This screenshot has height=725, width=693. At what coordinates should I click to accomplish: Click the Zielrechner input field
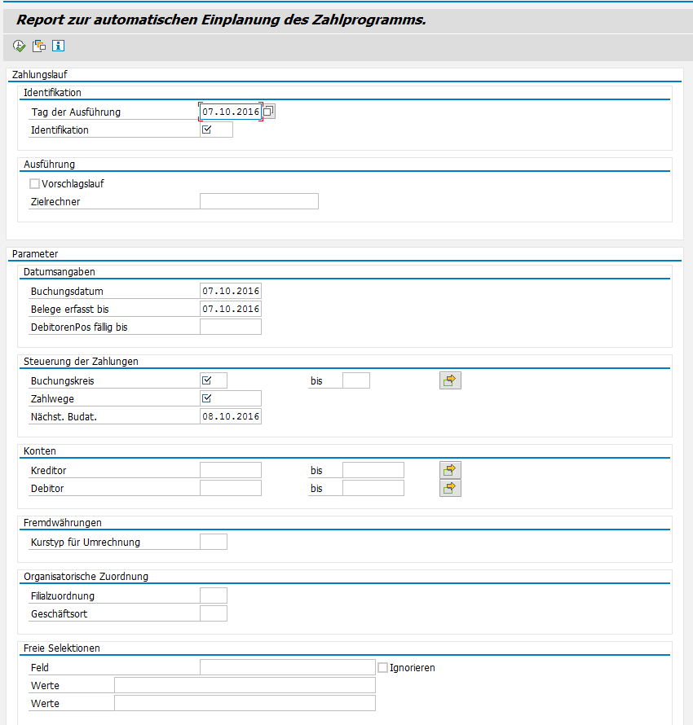258,201
